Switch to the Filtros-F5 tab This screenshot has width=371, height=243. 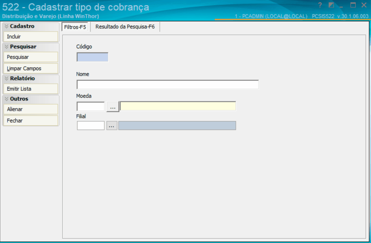(75, 27)
